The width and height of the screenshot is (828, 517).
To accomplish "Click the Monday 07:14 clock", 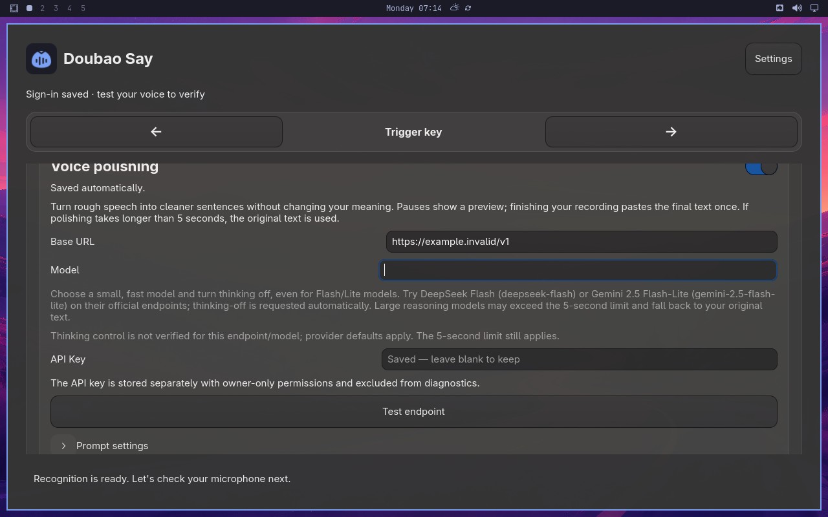I will tap(414, 8).
